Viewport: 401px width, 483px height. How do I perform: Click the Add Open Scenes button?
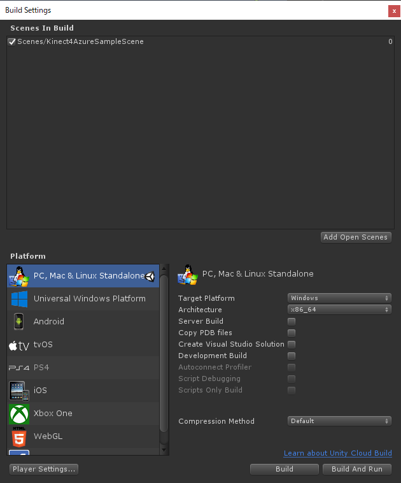click(356, 237)
